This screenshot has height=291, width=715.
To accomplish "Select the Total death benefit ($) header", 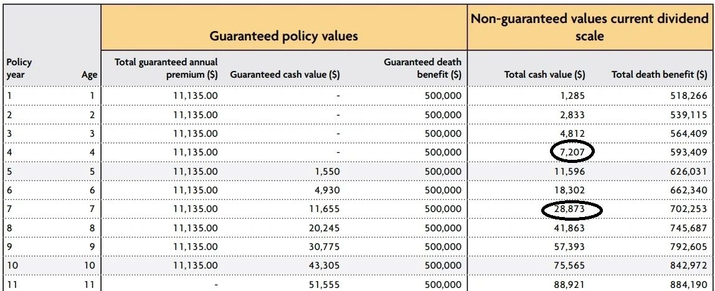I will [x=660, y=75].
